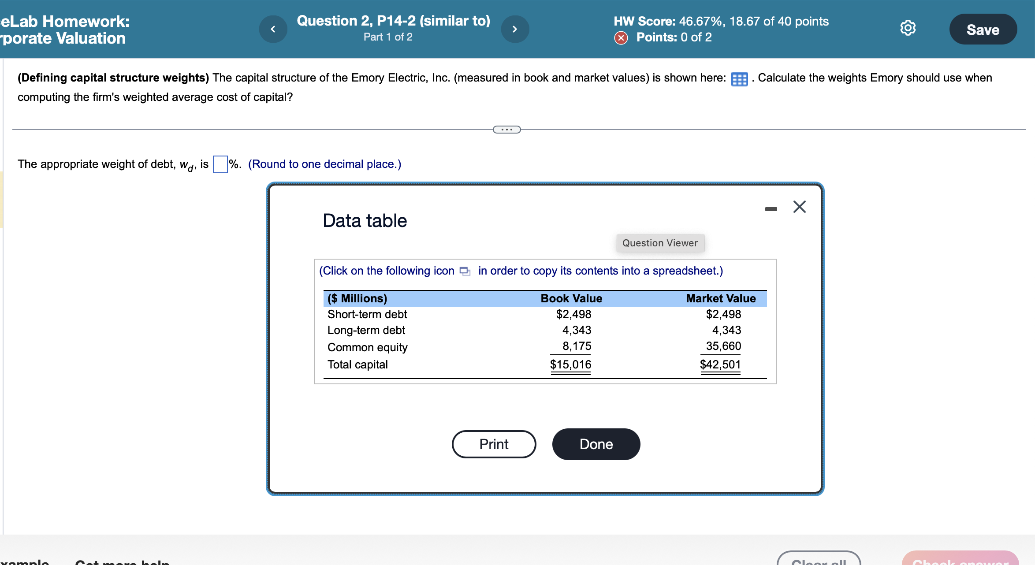
Task: Click the weight of debt answer field
Action: tap(220, 164)
